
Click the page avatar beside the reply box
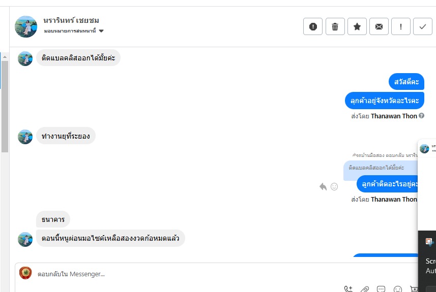[x=25, y=273]
